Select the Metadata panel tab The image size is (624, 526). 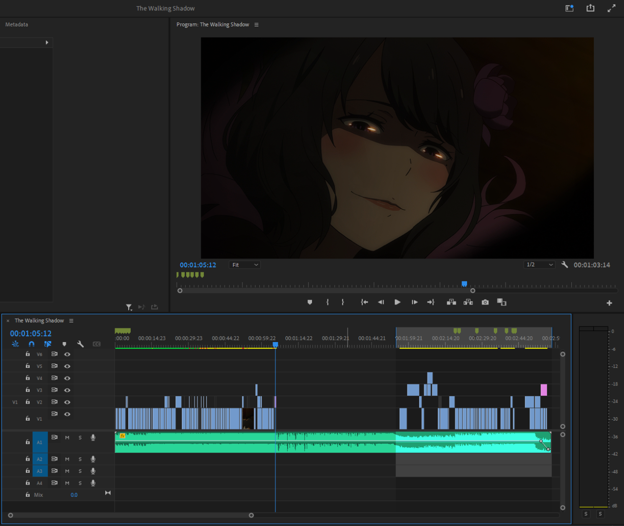click(x=17, y=24)
